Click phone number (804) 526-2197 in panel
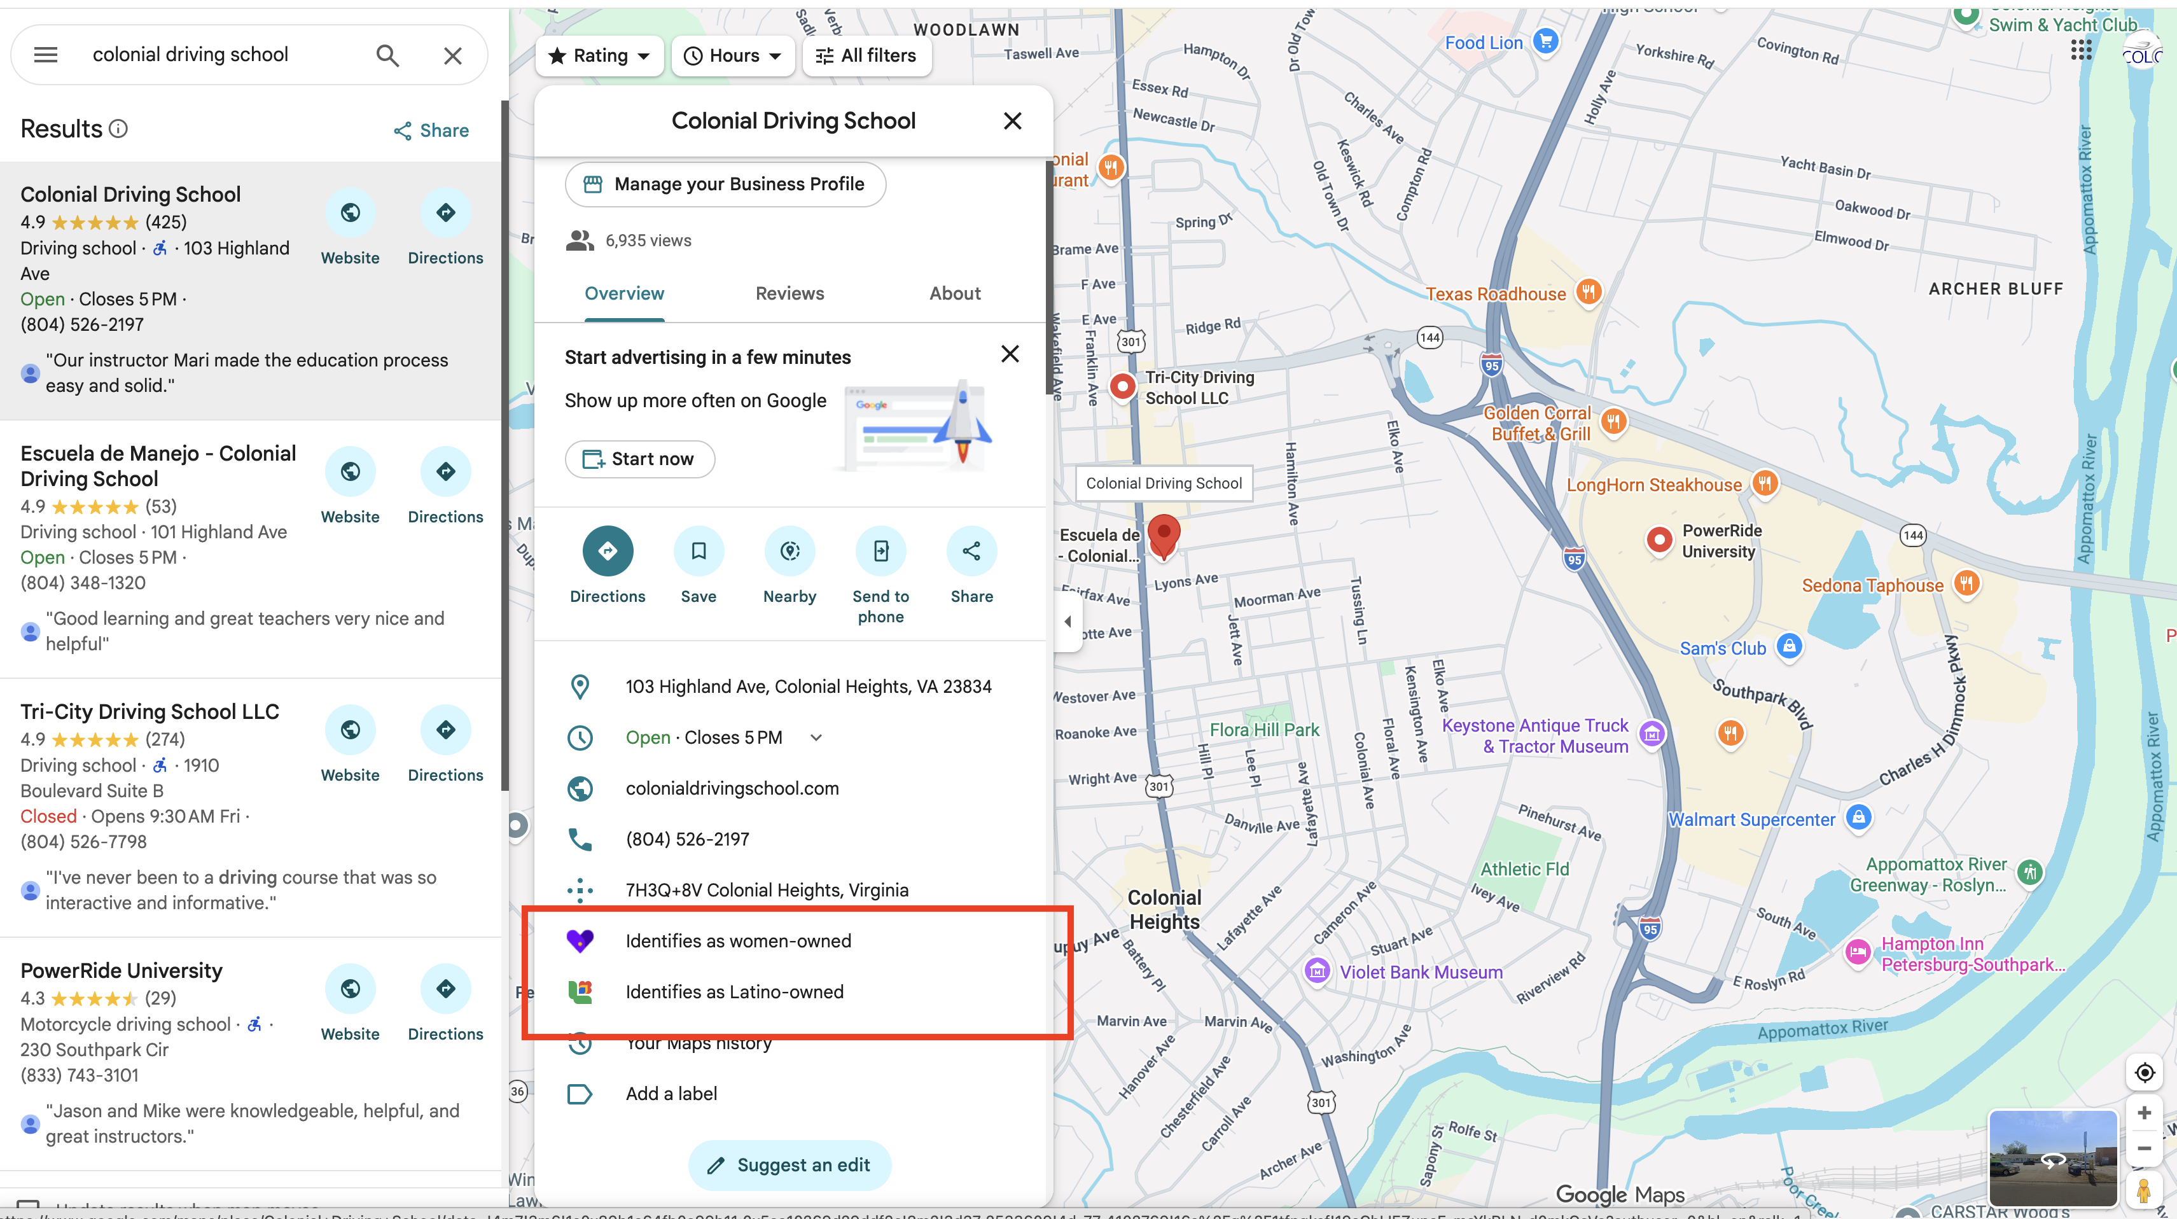This screenshot has height=1219, width=2177. tap(687, 839)
